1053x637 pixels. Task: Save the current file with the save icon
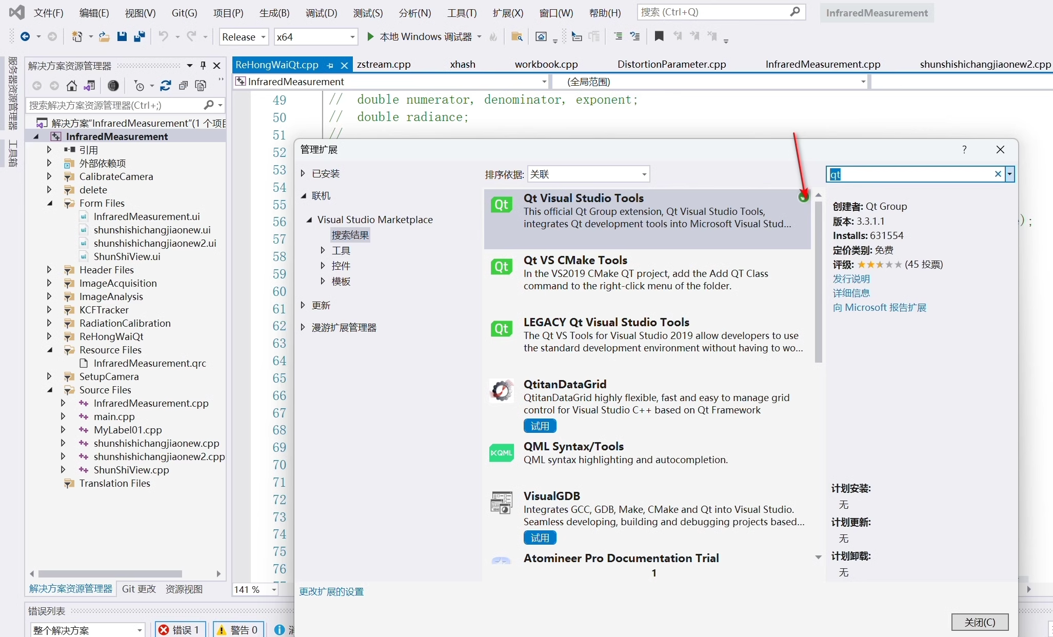point(122,36)
